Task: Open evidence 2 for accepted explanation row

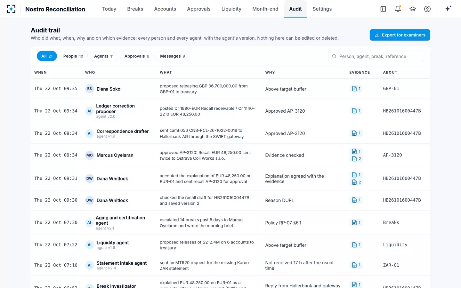Action: pyautogui.click(x=356, y=182)
